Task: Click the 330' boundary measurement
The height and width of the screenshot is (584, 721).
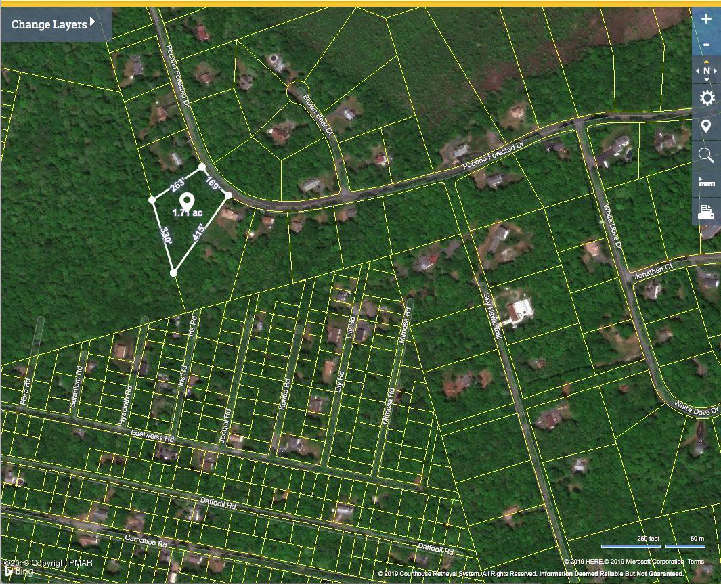Action: [166, 235]
